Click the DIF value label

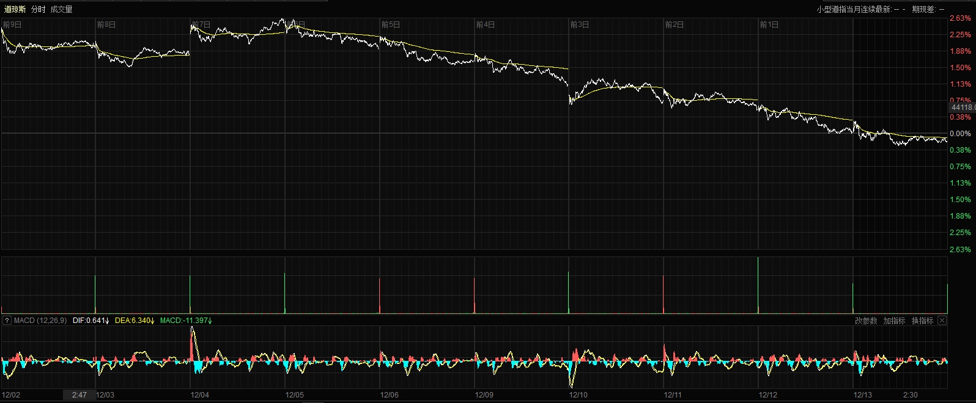[90, 321]
